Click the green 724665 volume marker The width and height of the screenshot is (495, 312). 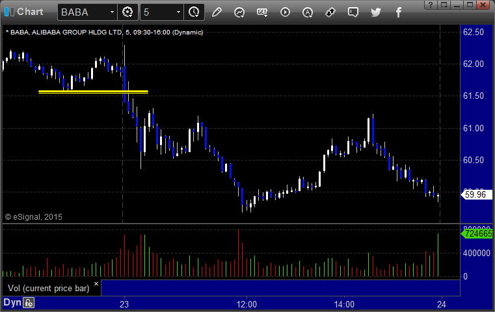tap(477, 234)
